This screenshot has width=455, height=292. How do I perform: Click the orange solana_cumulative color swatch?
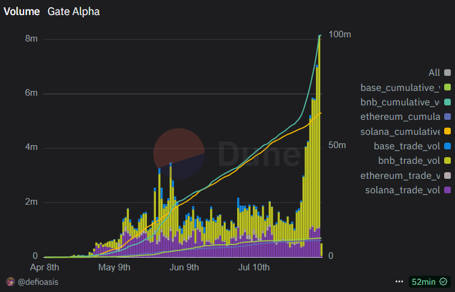pos(447,131)
